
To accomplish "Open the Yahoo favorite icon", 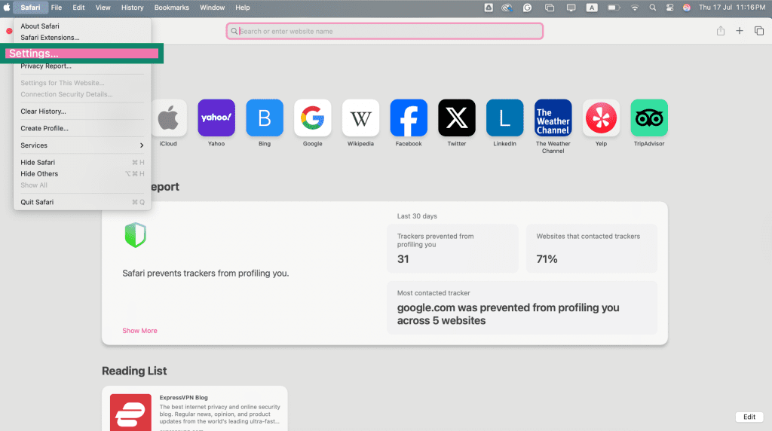I will 216,118.
